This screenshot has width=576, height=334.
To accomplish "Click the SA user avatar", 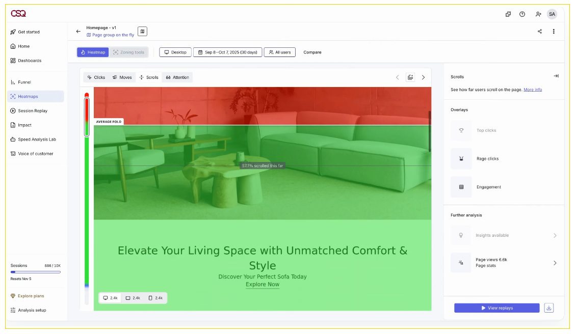I will (x=552, y=14).
